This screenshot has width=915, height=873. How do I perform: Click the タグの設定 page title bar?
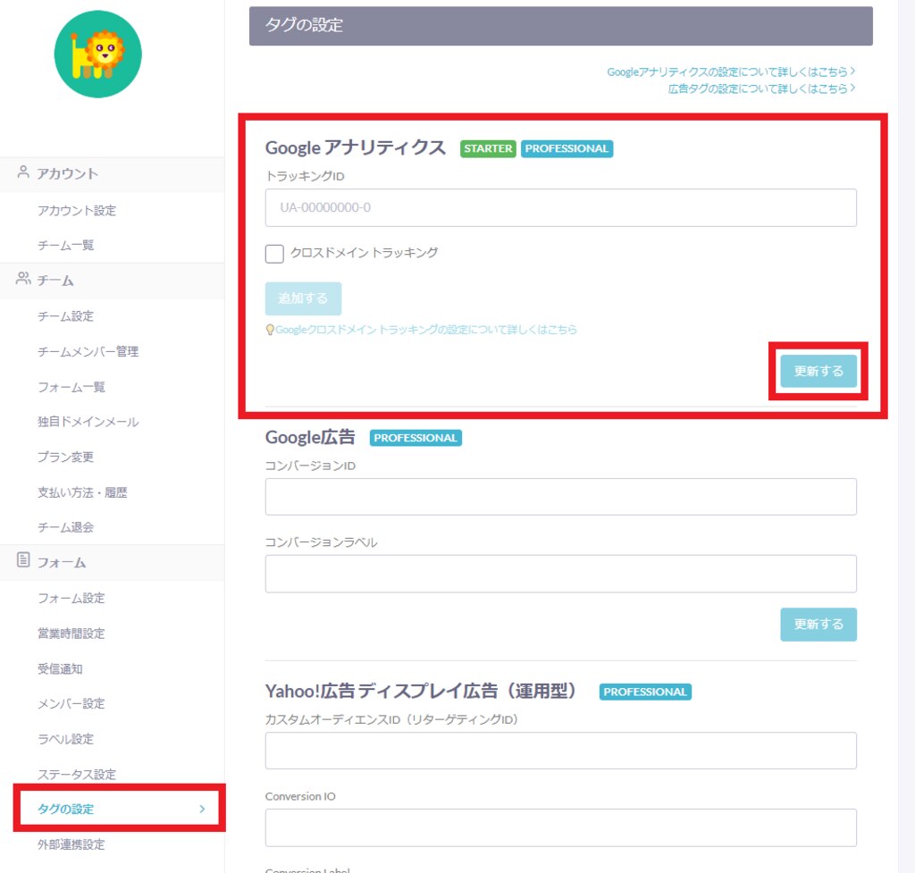pos(561,26)
